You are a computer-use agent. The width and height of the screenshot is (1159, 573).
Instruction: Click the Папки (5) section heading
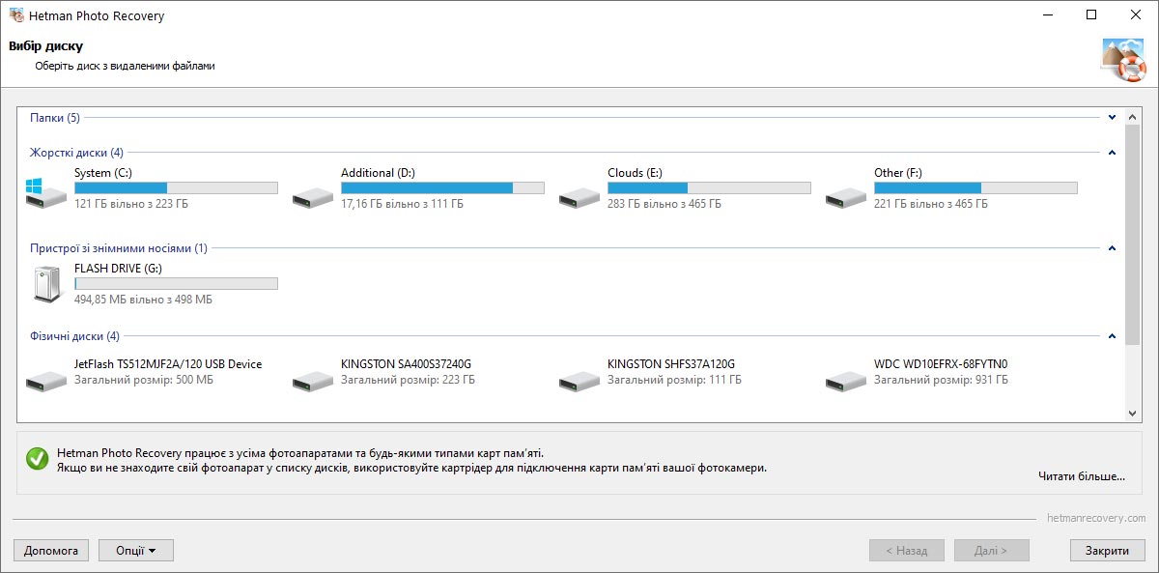[x=55, y=118]
